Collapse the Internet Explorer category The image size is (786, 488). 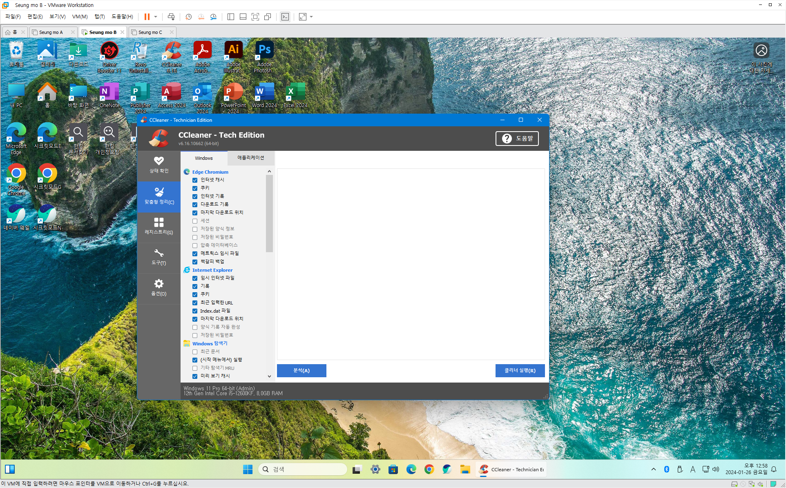coord(212,270)
